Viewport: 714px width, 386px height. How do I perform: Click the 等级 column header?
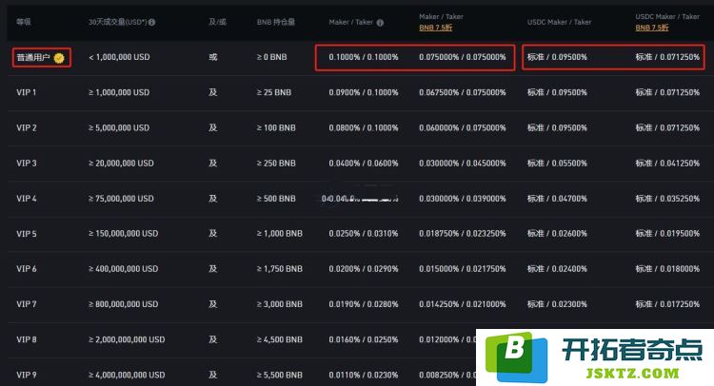tap(24, 22)
